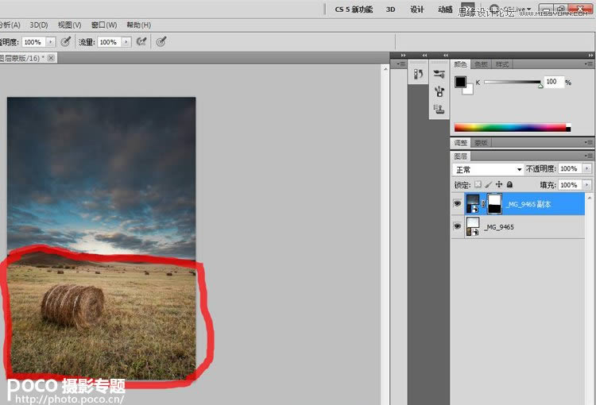Open the Clone Source stamp icon
This screenshot has width=596, height=405.
tap(439, 109)
